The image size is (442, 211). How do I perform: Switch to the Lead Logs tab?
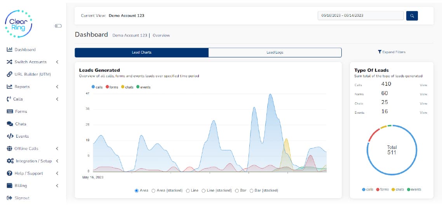[275, 52]
